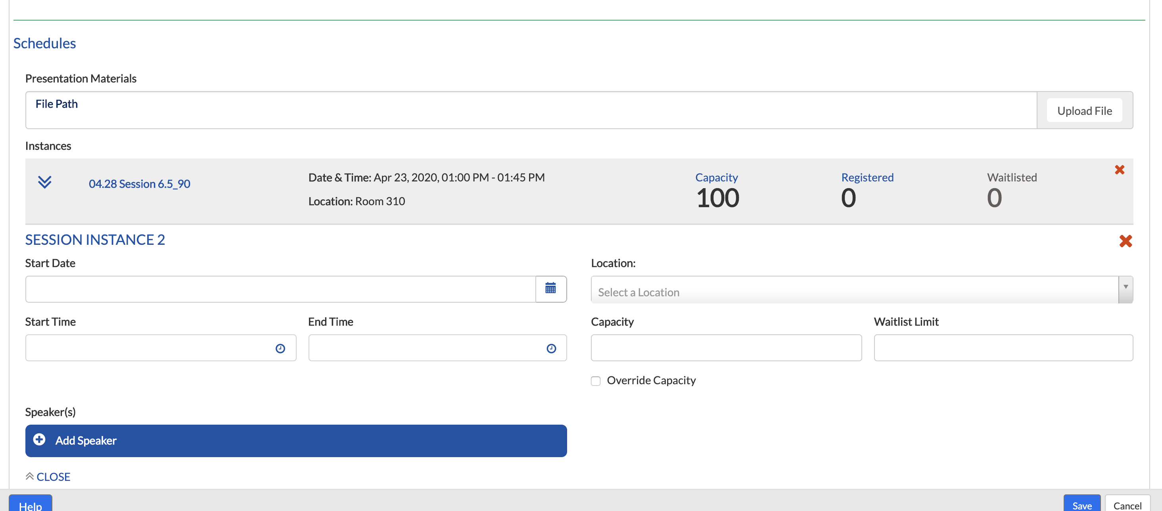Click the Instances label
The width and height of the screenshot is (1162, 511).
pyautogui.click(x=48, y=146)
